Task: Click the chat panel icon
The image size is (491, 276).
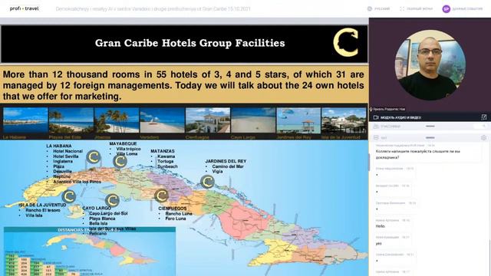Action: pos(376,138)
